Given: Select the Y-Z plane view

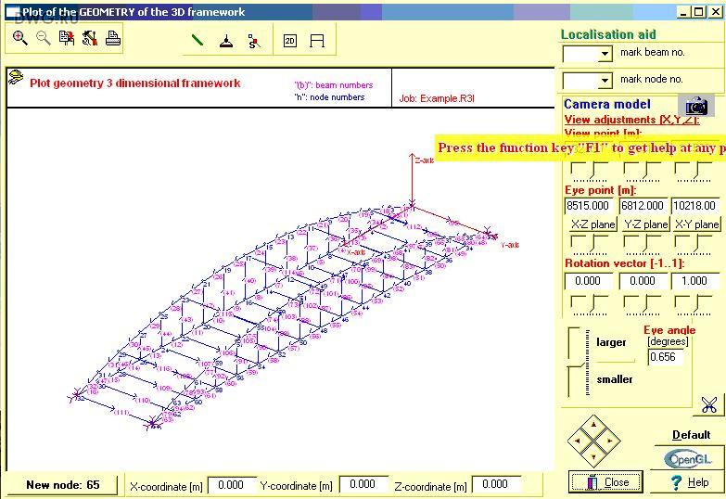Looking at the screenshot, I should click(644, 224).
